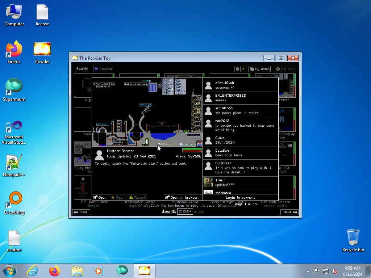Click c4nt_t0uch's avatar in comments
Screen dimensions: 371x278
tap(208, 85)
